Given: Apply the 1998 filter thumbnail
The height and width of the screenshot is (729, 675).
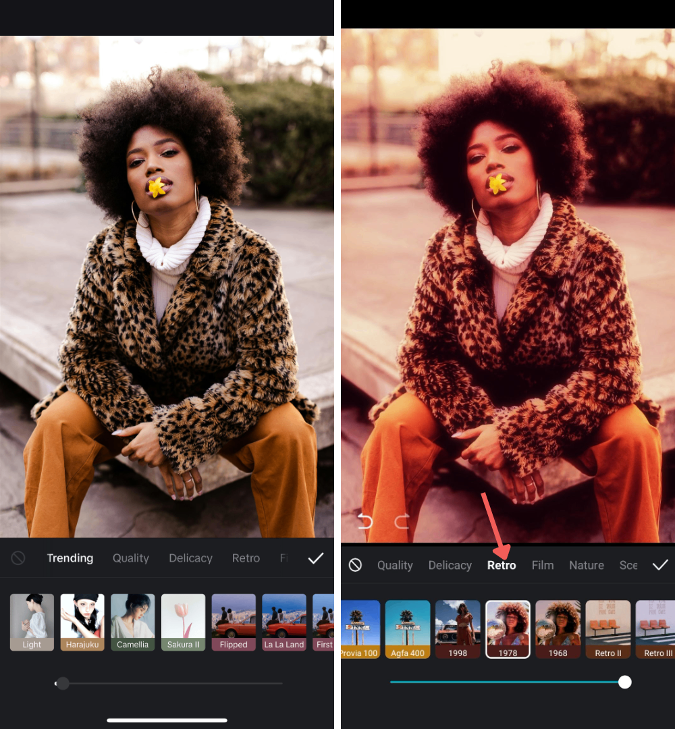Looking at the screenshot, I should click(x=458, y=629).
